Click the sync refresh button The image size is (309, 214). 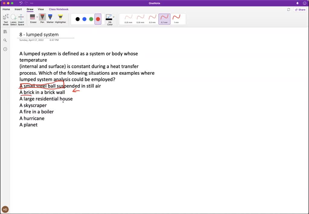(x=288, y=9)
